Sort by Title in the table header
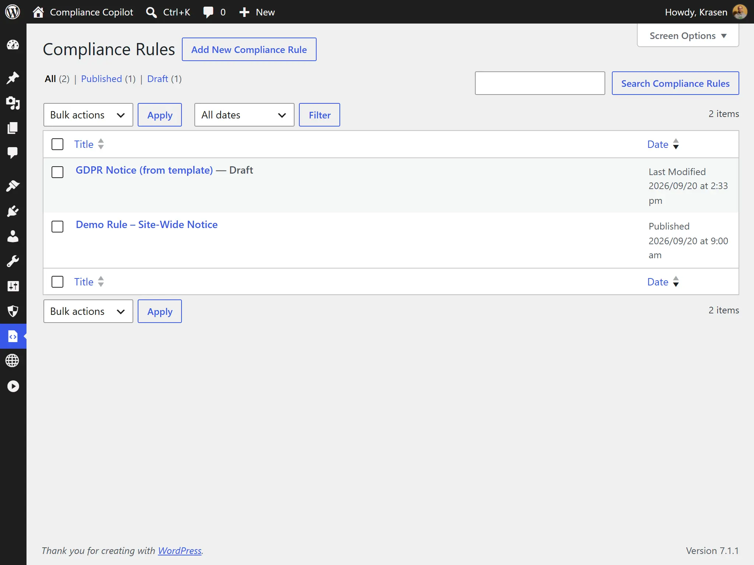Screen dimensions: 754x565 [x=89, y=144]
